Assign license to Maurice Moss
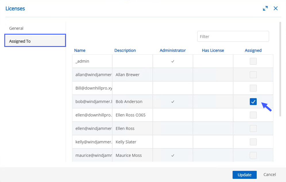Screen dimensions: 286x182 click(x=253, y=155)
